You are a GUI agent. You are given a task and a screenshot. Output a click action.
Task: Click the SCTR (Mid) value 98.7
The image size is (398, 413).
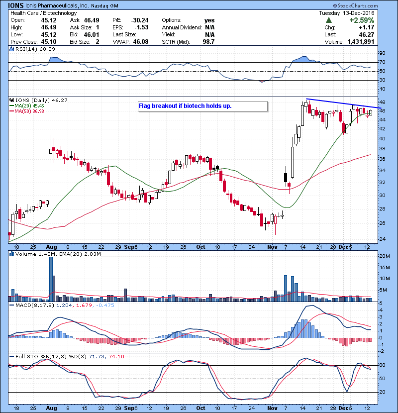208,42
